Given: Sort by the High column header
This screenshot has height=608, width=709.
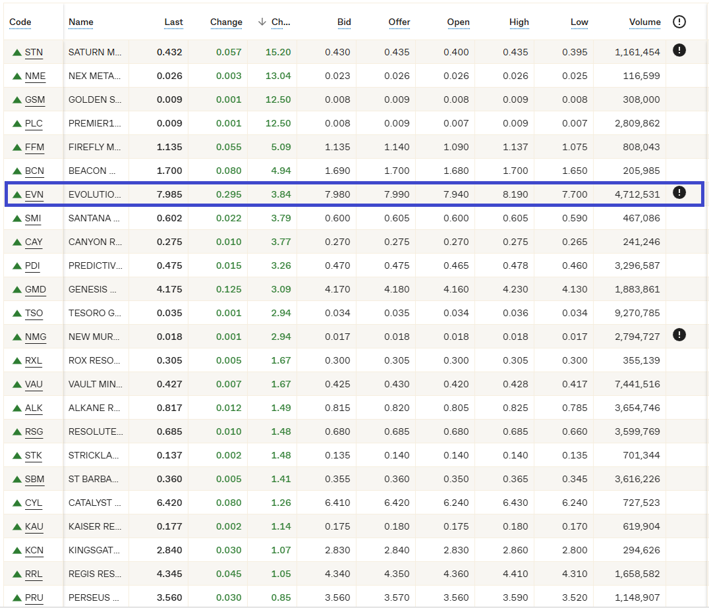Looking at the screenshot, I should (519, 22).
